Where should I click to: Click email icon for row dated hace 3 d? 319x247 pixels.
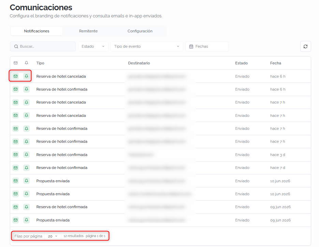15,155
